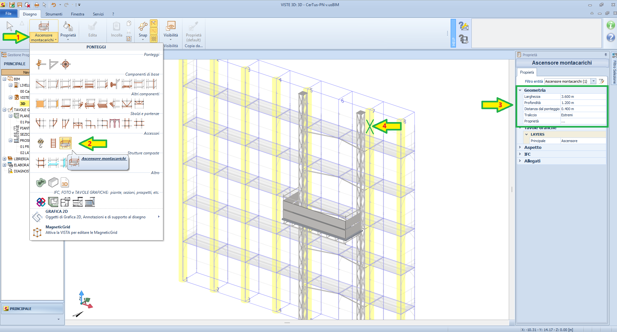Choose the 3D file icon under Altro
Image resolution: width=617 pixels, height=332 pixels.
[65, 183]
